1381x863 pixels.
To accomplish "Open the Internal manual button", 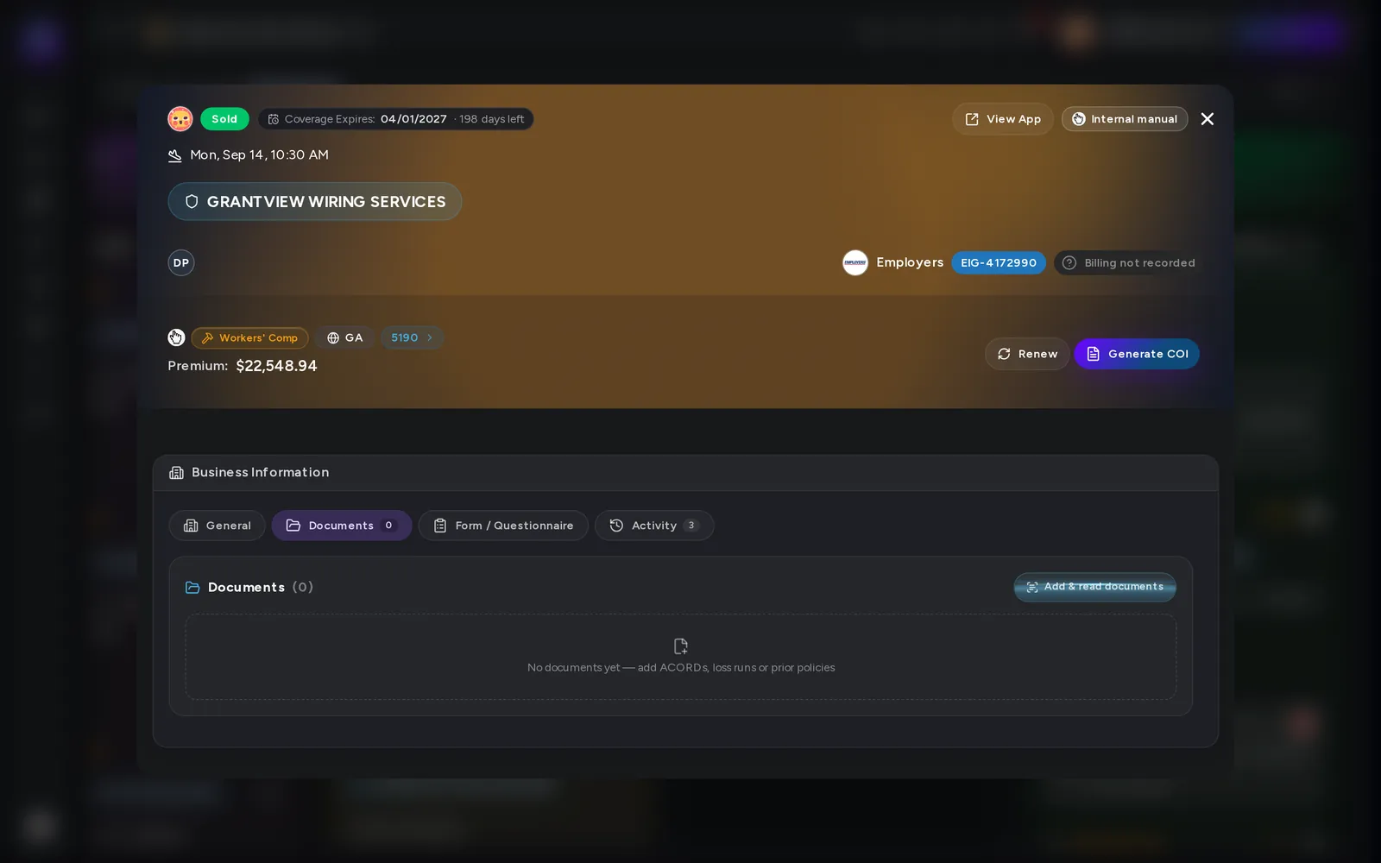I will tap(1125, 119).
